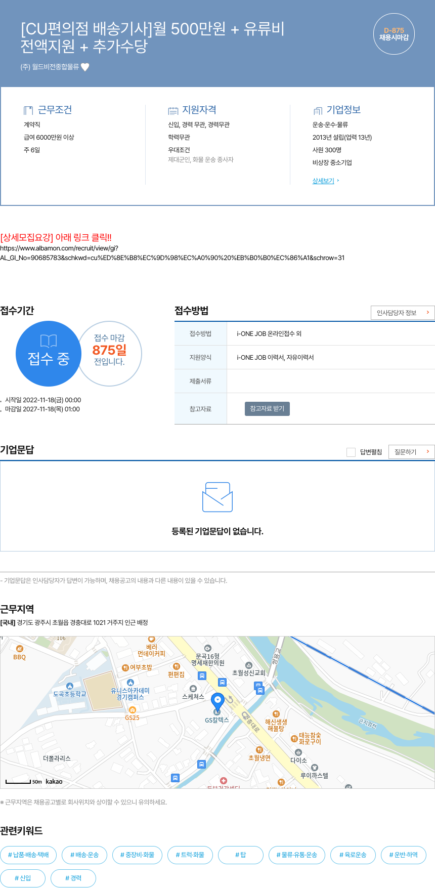Click the 마감일 2027-11-18(목) 01:00 text
Image resolution: width=435 pixels, height=888 pixels.
pos(42,409)
